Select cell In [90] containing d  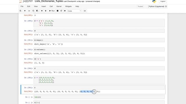coord(99,31)
